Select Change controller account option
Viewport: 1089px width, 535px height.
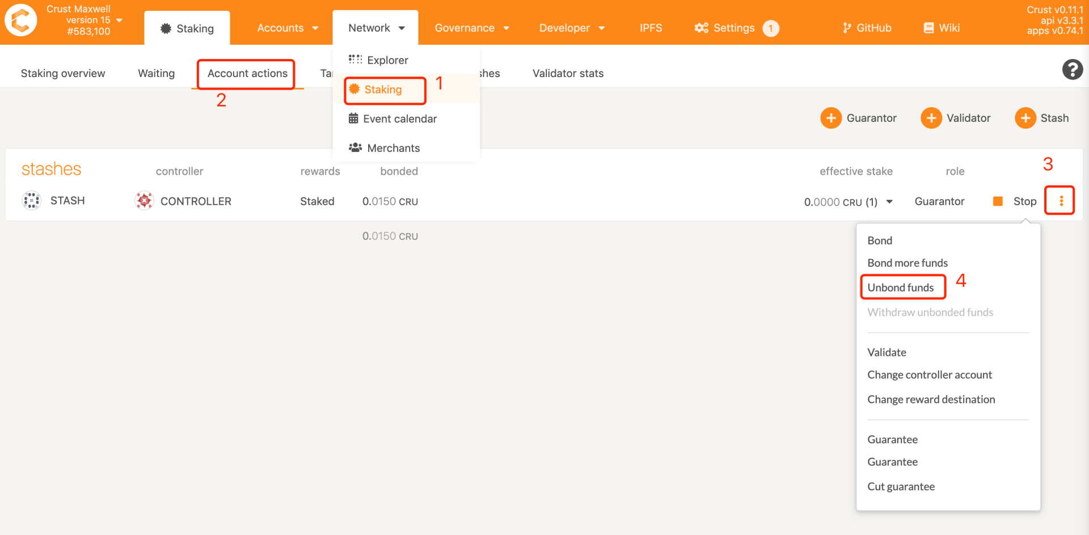point(930,375)
